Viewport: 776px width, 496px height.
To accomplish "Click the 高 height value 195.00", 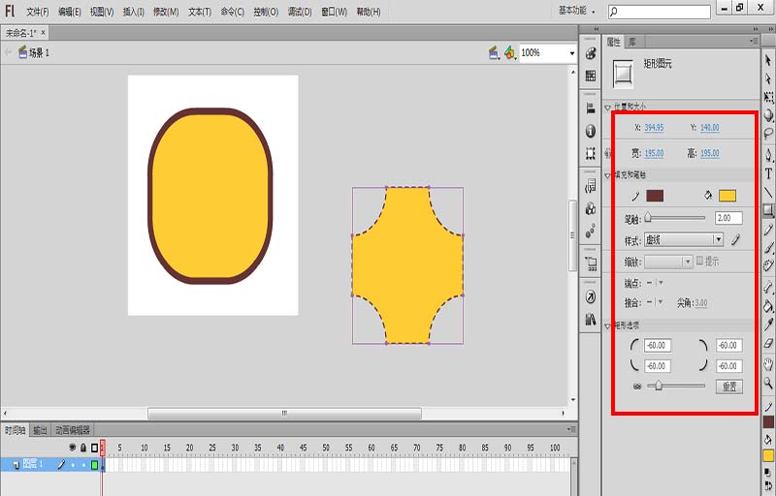I will (710, 153).
